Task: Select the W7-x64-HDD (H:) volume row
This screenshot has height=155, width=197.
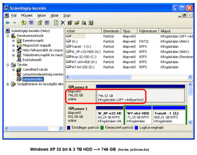Action: [129, 62]
